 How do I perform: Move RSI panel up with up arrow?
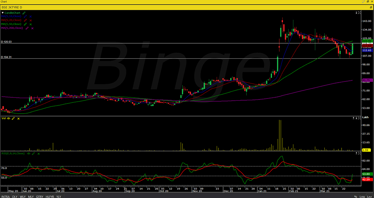(356, 153)
